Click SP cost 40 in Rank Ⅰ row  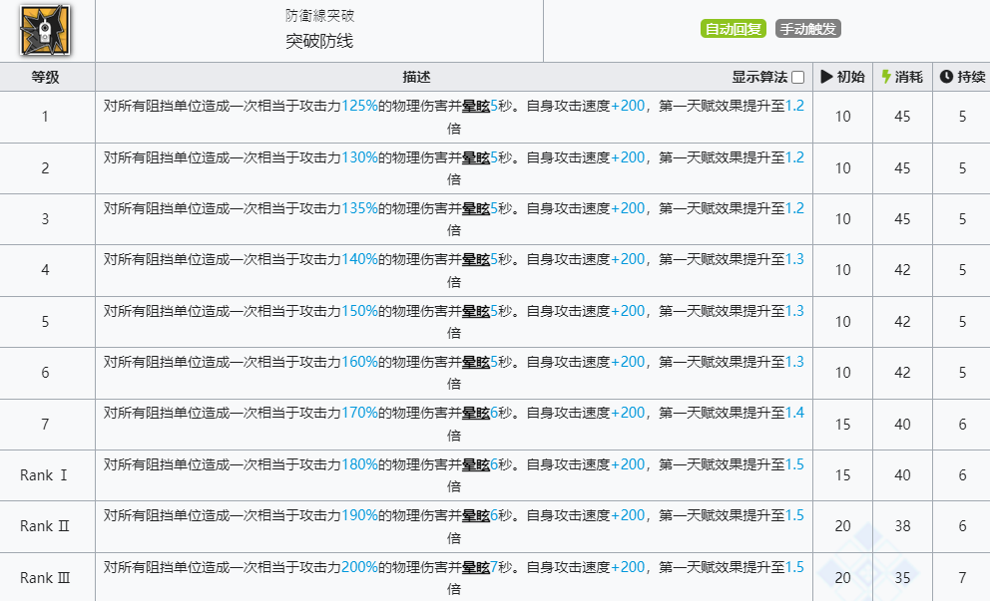902,475
